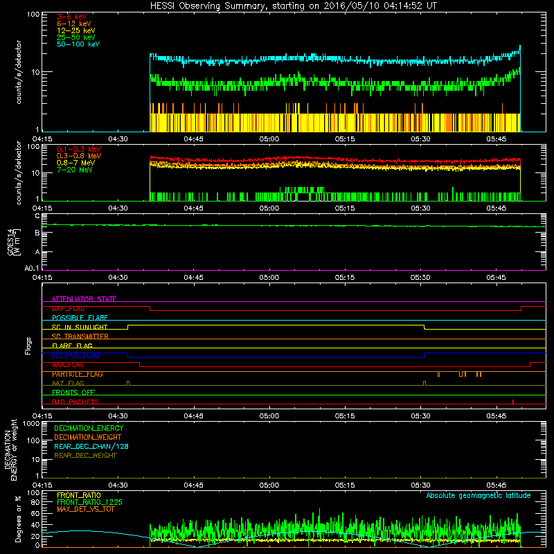
Task: Select the BAD_PACKETS flag label
Action: pyautogui.click(x=75, y=402)
